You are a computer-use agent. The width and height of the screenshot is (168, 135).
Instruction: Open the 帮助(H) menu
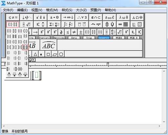pyautogui.click(x=110, y=10)
